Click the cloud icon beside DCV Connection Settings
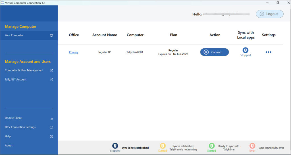This screenshot has width=291, height=155. coord(51,127)
